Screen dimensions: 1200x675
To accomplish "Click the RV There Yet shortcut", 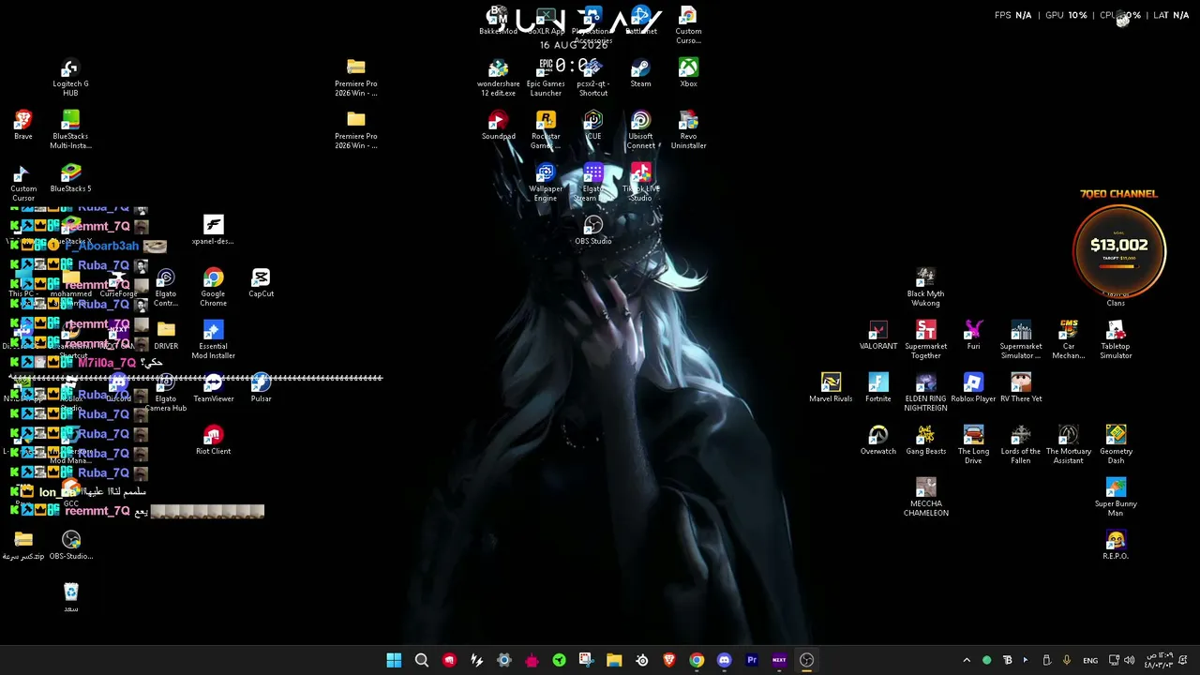I will pyautogui.click(x=1021, y=388).
